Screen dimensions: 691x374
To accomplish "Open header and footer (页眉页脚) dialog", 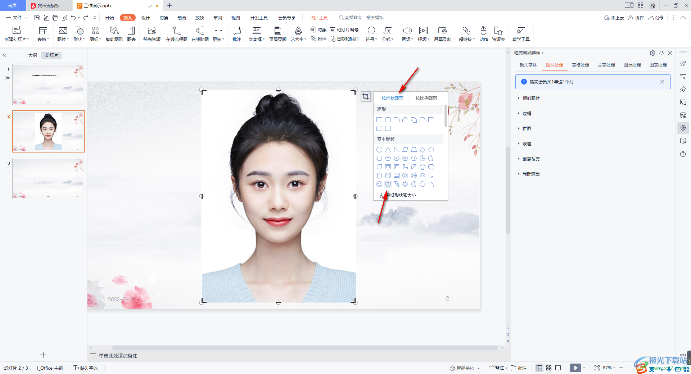I will [277, 34].
